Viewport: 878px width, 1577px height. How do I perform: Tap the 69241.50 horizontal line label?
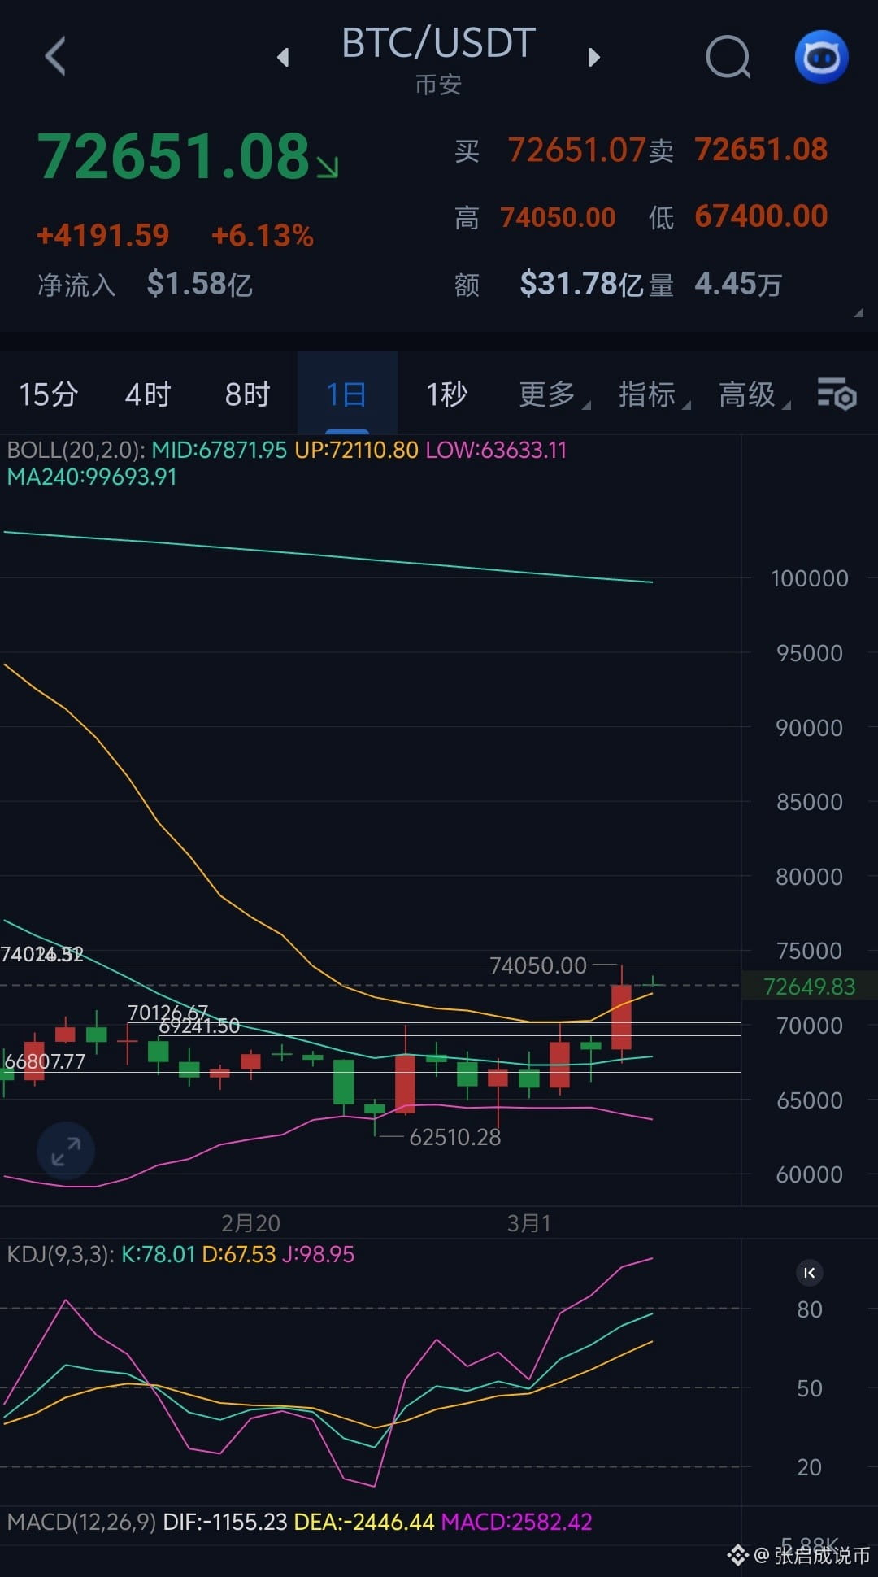[199, 1026]
